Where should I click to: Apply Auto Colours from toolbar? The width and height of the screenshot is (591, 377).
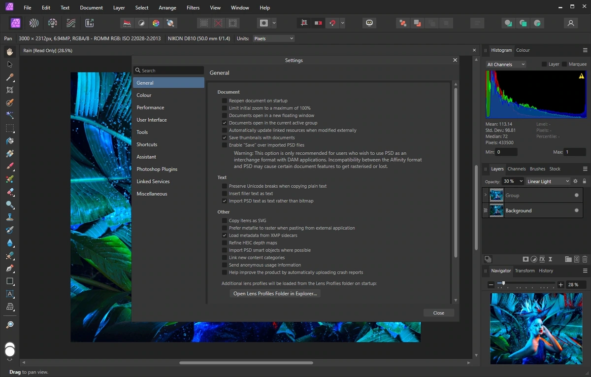(x=156, y=23)
